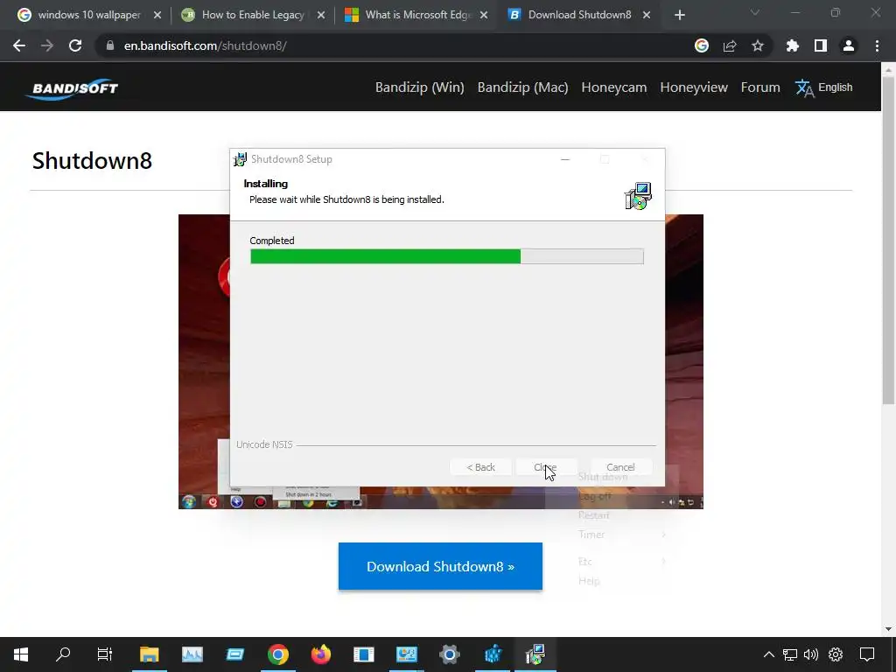Select Shutdown8 Setup taskbar icon
The image size is (896, 672).
[x=535, y=654]
